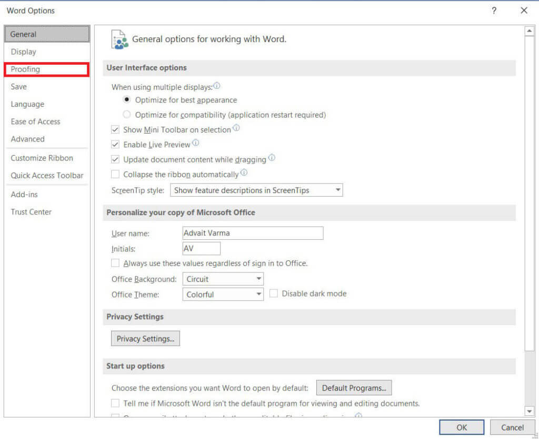Click the scrollbar up arrow
This screenshot has height=439, width=539.
[530, 31]
